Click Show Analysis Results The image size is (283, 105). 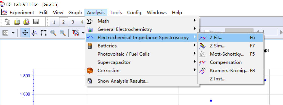pos(123,81)
